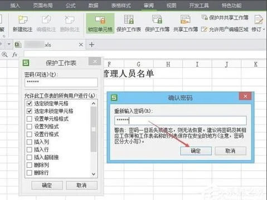
Task: Click the password (optional) field in 保护工作表
Action: [x=61, y=82]
